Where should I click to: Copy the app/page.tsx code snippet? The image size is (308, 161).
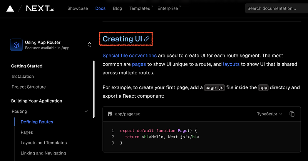pyautogui.click(x=292, y=114)
